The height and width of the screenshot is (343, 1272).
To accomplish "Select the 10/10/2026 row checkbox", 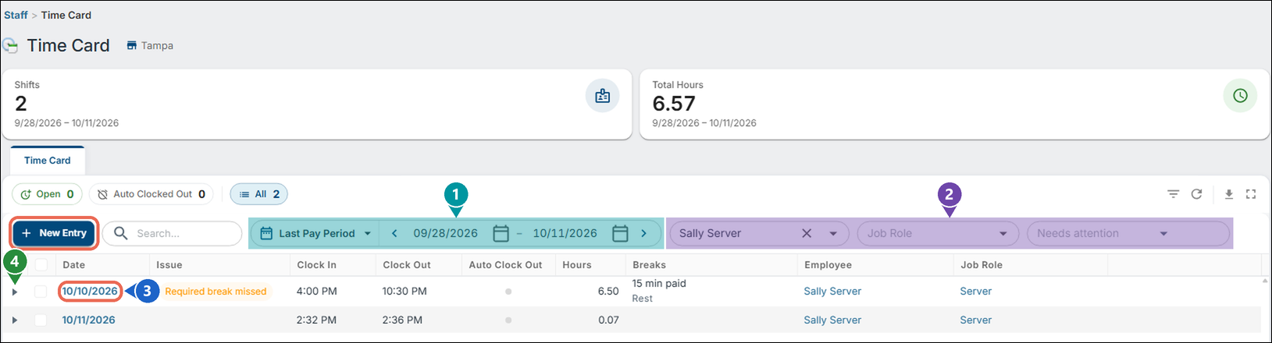I will click(41, 292).
